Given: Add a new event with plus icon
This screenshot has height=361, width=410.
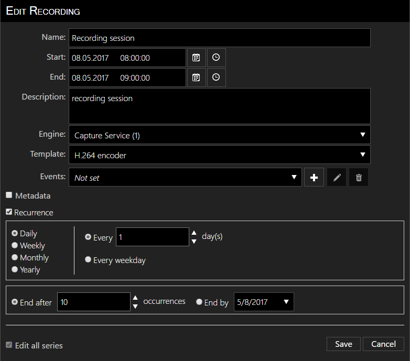Looking at the screenshot, I should [314, 178].
